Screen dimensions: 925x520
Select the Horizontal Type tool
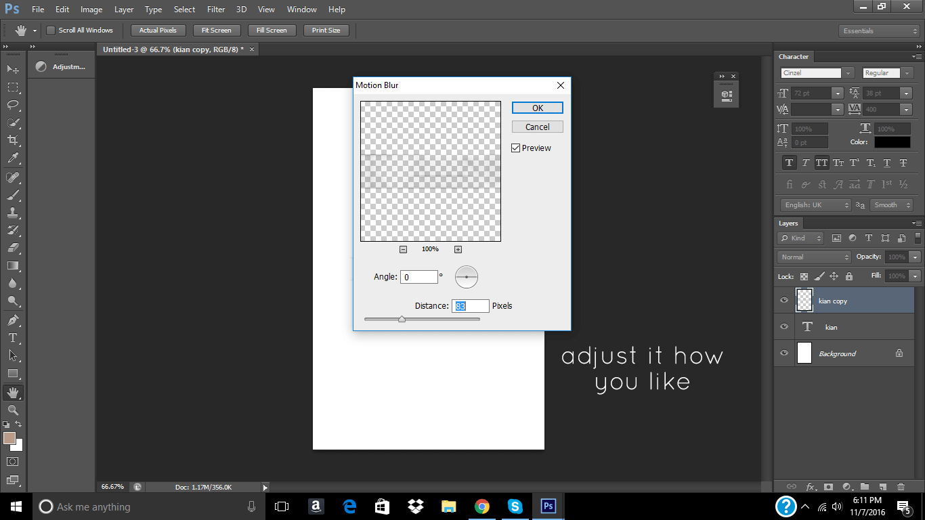click(x=13, y=337)
